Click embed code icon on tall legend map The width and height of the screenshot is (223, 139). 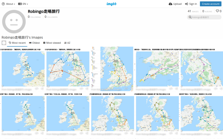point(126,89)
